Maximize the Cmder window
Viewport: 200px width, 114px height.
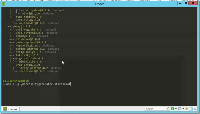tap(186, 3)
